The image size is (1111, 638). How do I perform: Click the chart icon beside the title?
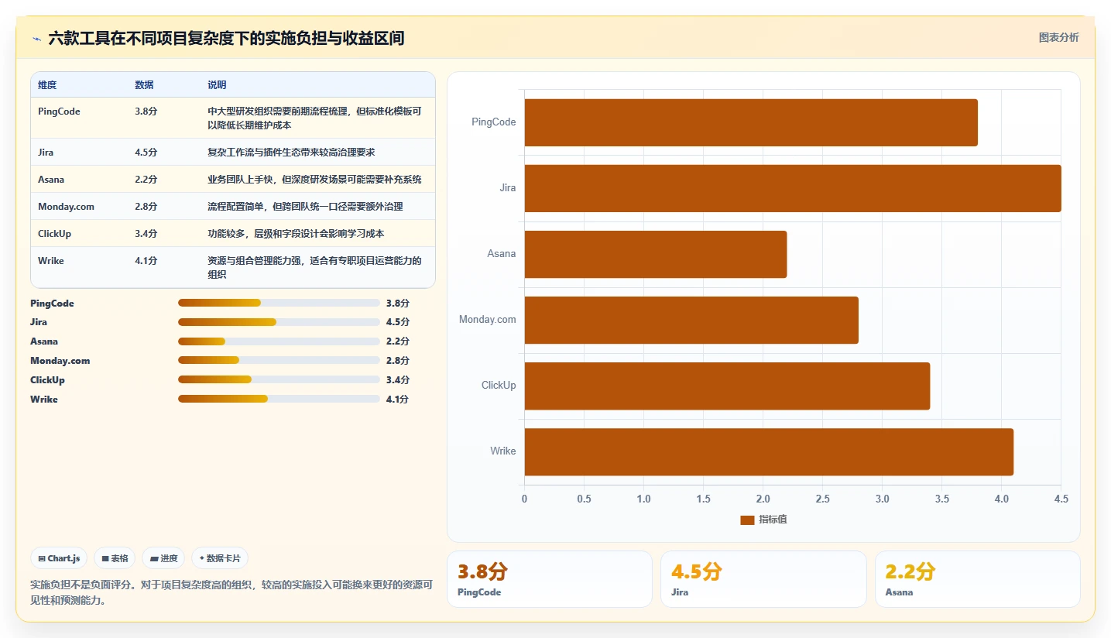point(36,39)
